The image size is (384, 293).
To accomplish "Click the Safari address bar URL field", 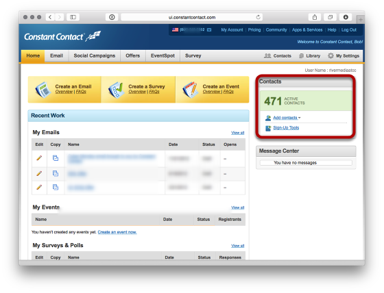I will click(x=192, y=17).
